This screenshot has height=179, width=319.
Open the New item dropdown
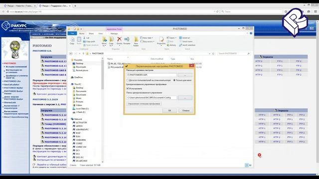[147, 38]
